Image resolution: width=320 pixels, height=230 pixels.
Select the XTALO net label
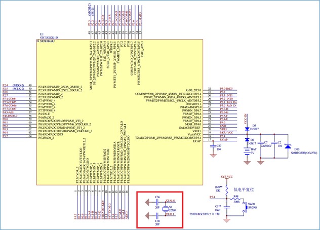(170, 201)
